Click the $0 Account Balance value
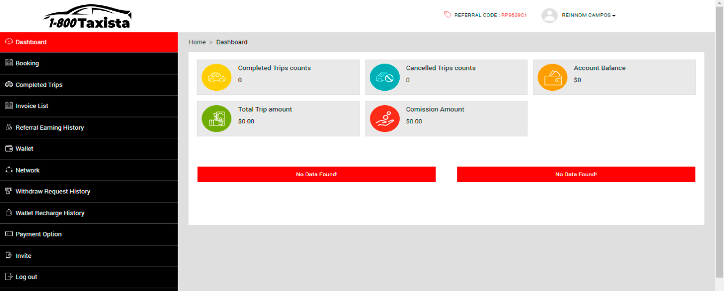Viewport: 724px width, 291px height. [578, 80]
